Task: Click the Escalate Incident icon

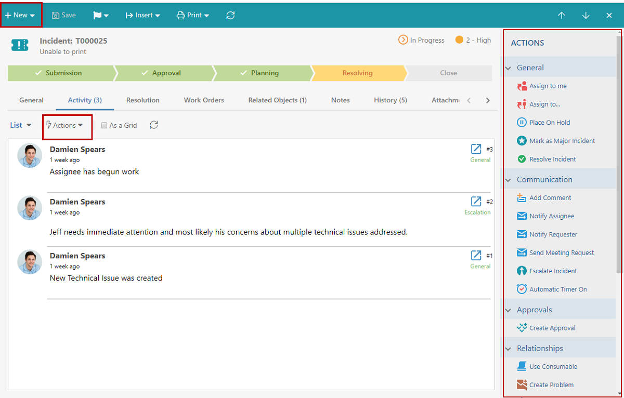Action: click(522, 271)
